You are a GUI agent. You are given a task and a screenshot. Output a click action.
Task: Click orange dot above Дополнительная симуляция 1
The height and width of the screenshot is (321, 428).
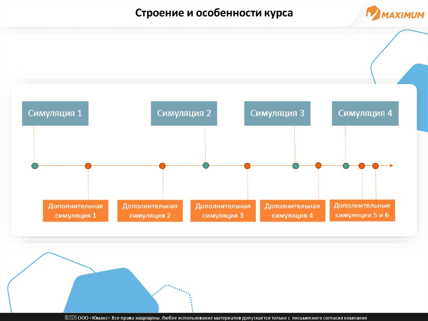pos(88,166)
